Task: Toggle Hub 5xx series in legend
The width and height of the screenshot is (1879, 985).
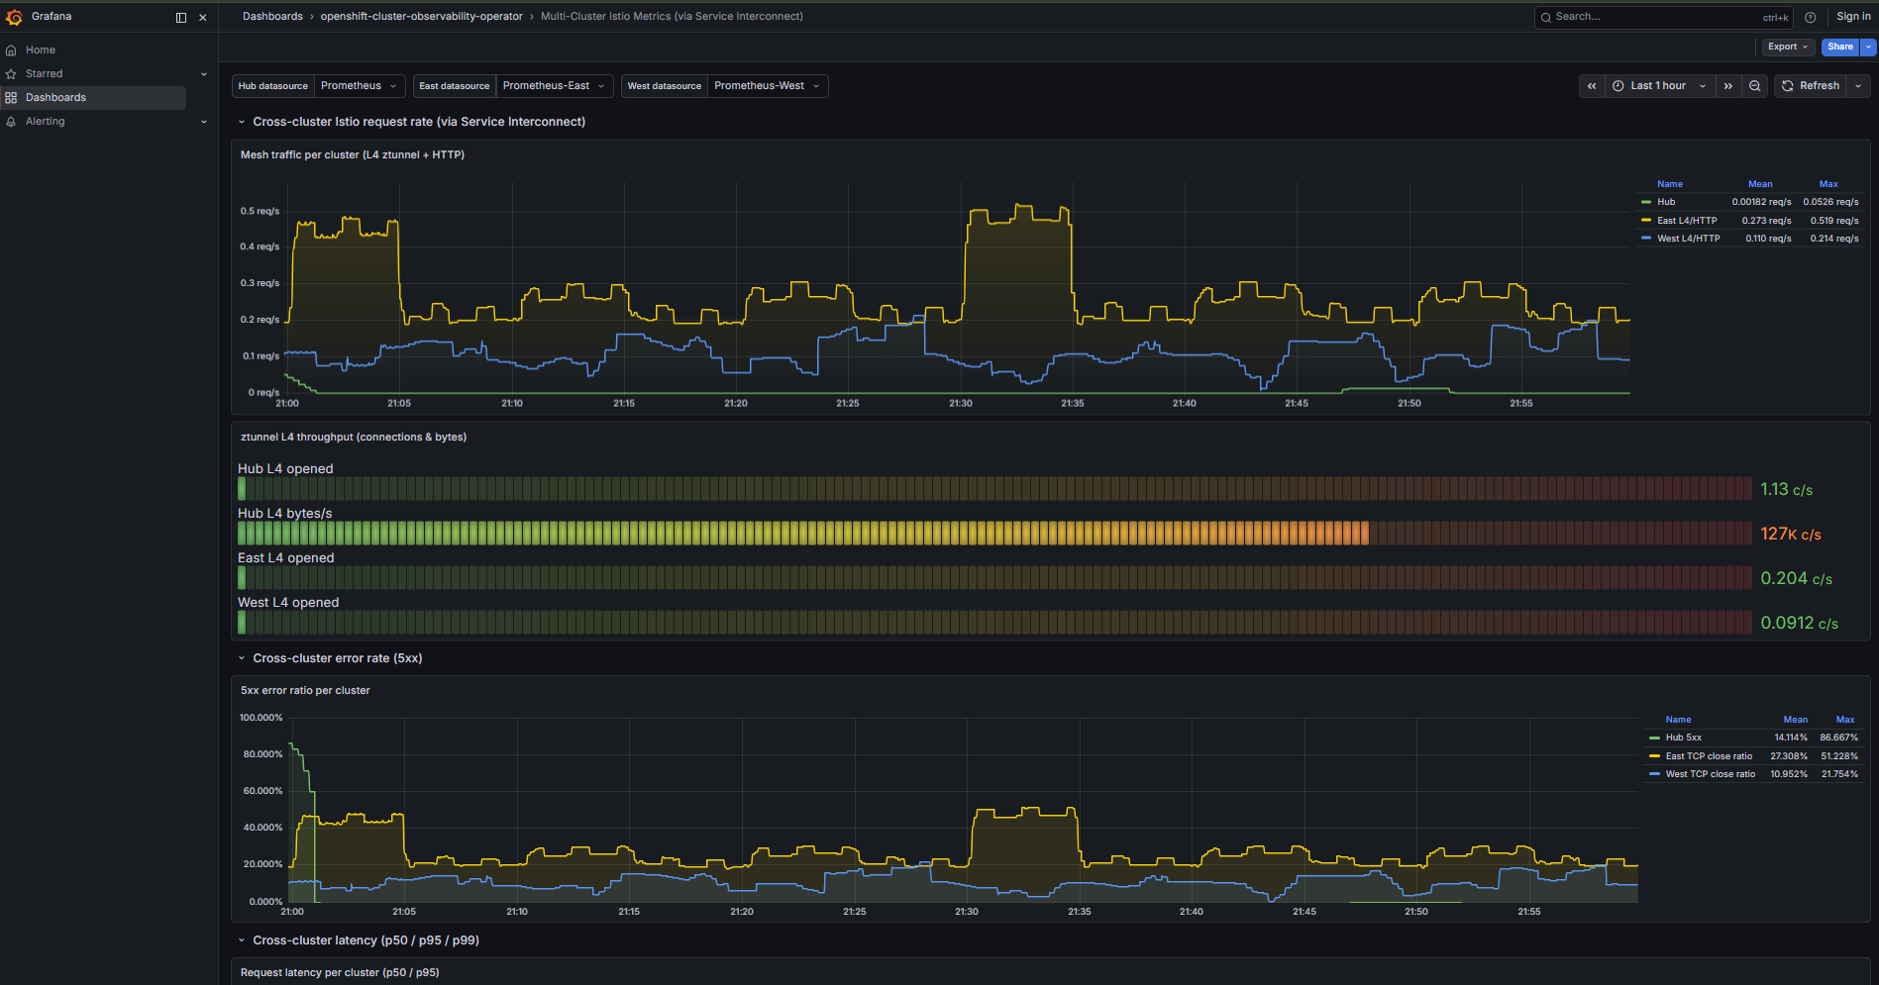Action: coord(1683,738)
